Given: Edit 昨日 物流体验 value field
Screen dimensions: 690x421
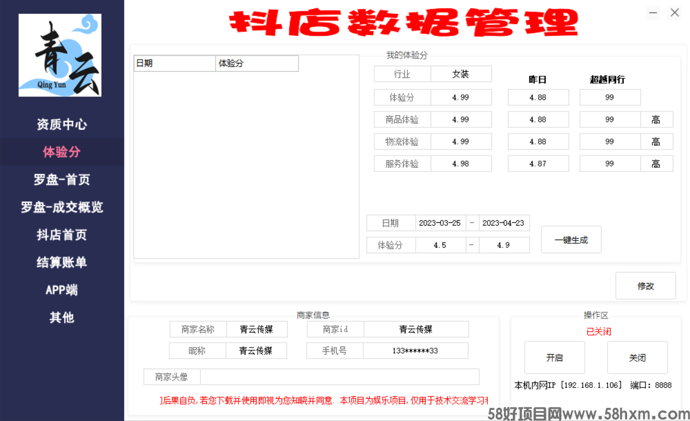Looking at the screenshot, I should pos(538,141).
